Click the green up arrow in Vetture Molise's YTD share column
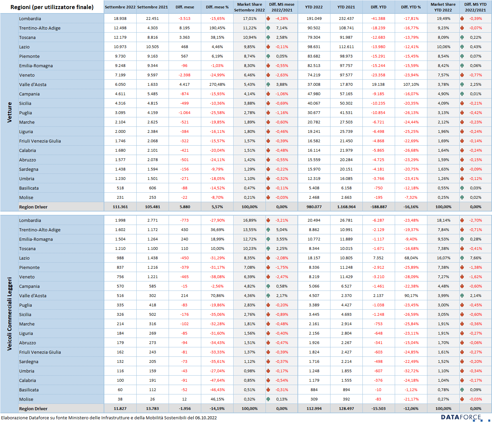 [462, 197]
